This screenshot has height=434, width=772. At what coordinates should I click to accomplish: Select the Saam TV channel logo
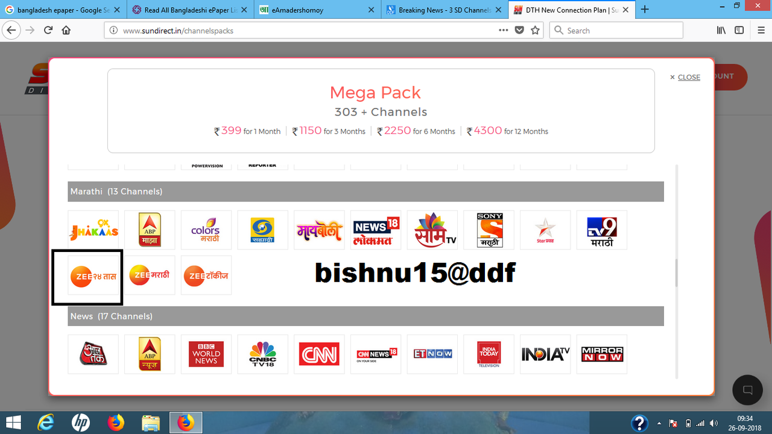tap(432, 230)
